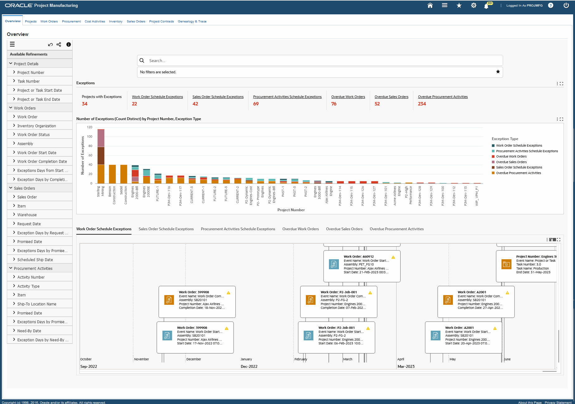Open Overdue Sales Orders metric link
The height and width of the screenshot is (404, 575).
click(x=391, y=97)
